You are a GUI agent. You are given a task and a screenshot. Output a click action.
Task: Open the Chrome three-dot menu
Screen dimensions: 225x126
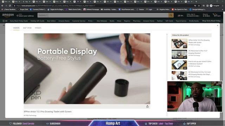tap(223, 6)
